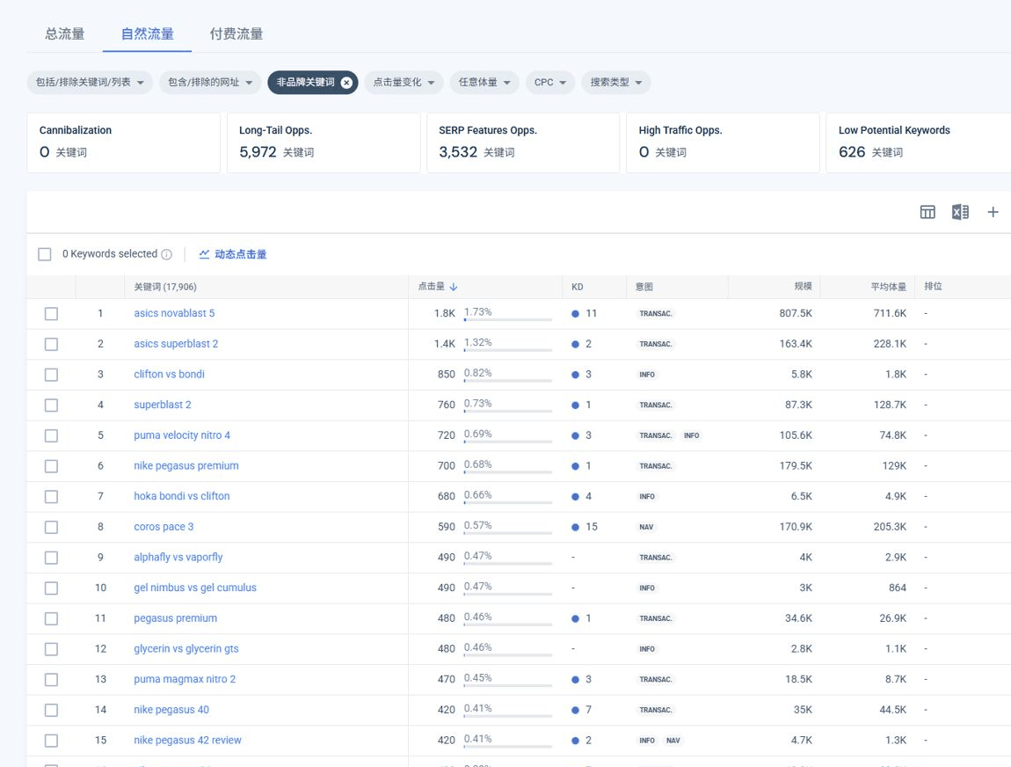
Task: Click KD dot for asics novablast 5
Action: [575, 313]
